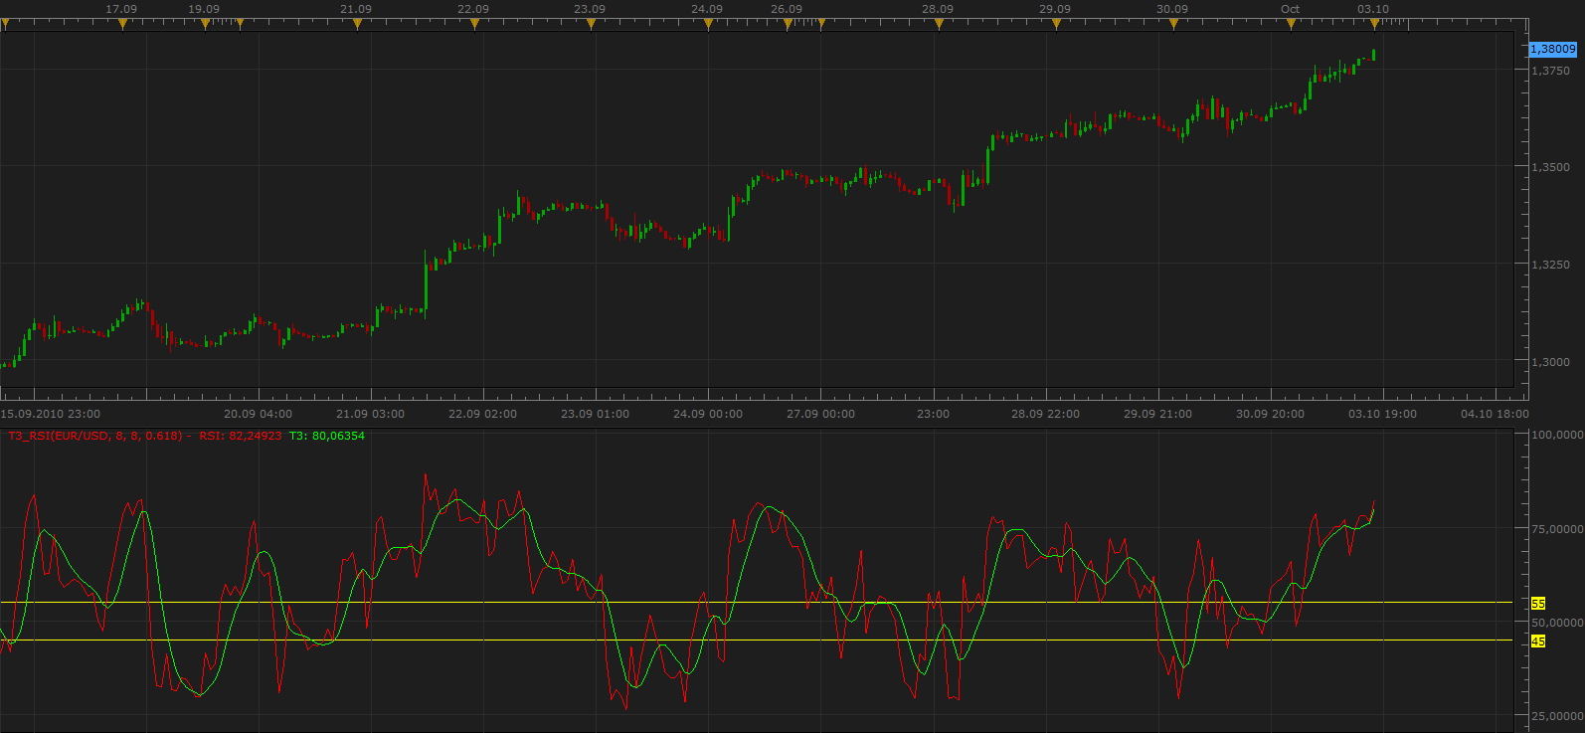The image size is (1585, 733).
Task: Click the 100,00000 indicator scale value
Action: pos(1557,435)
